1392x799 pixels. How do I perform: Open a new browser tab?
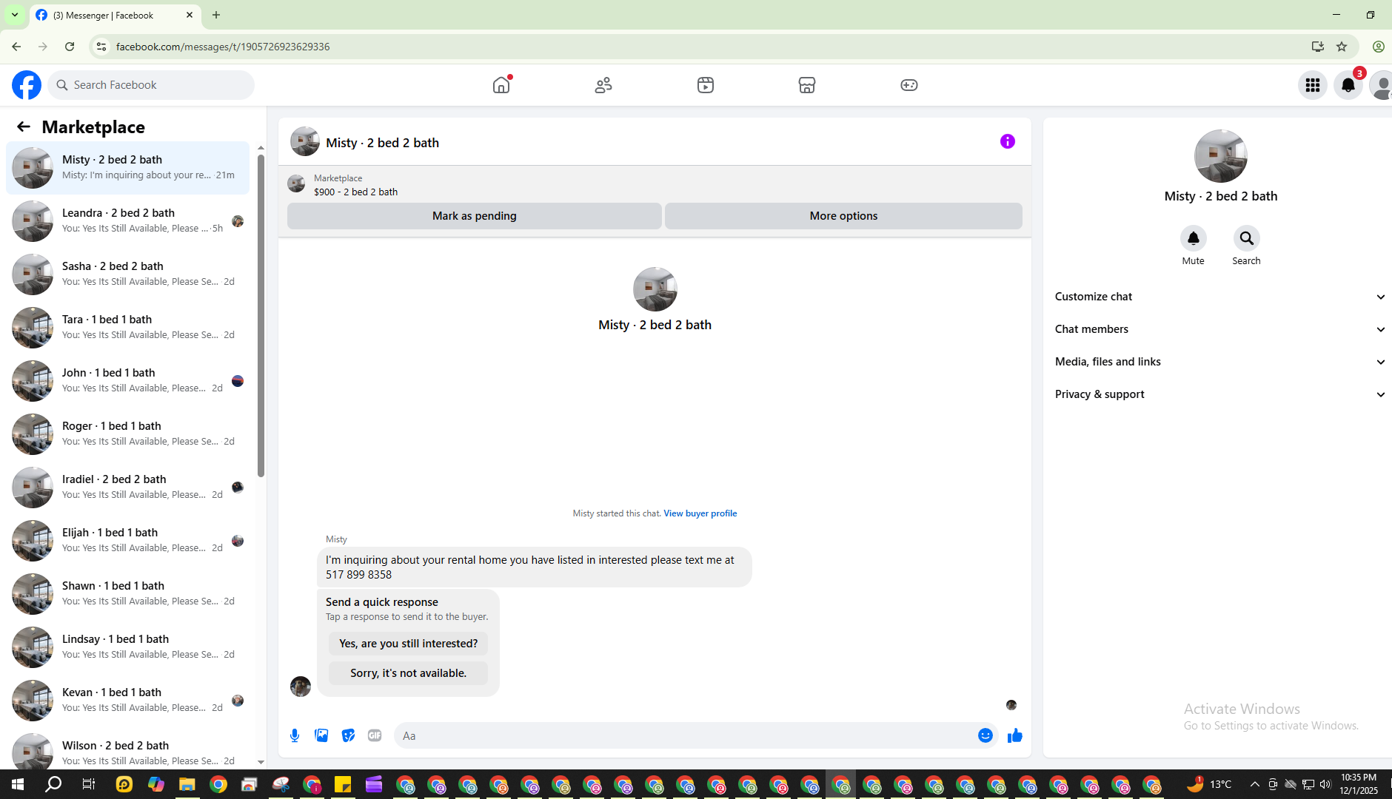point(216,15)
